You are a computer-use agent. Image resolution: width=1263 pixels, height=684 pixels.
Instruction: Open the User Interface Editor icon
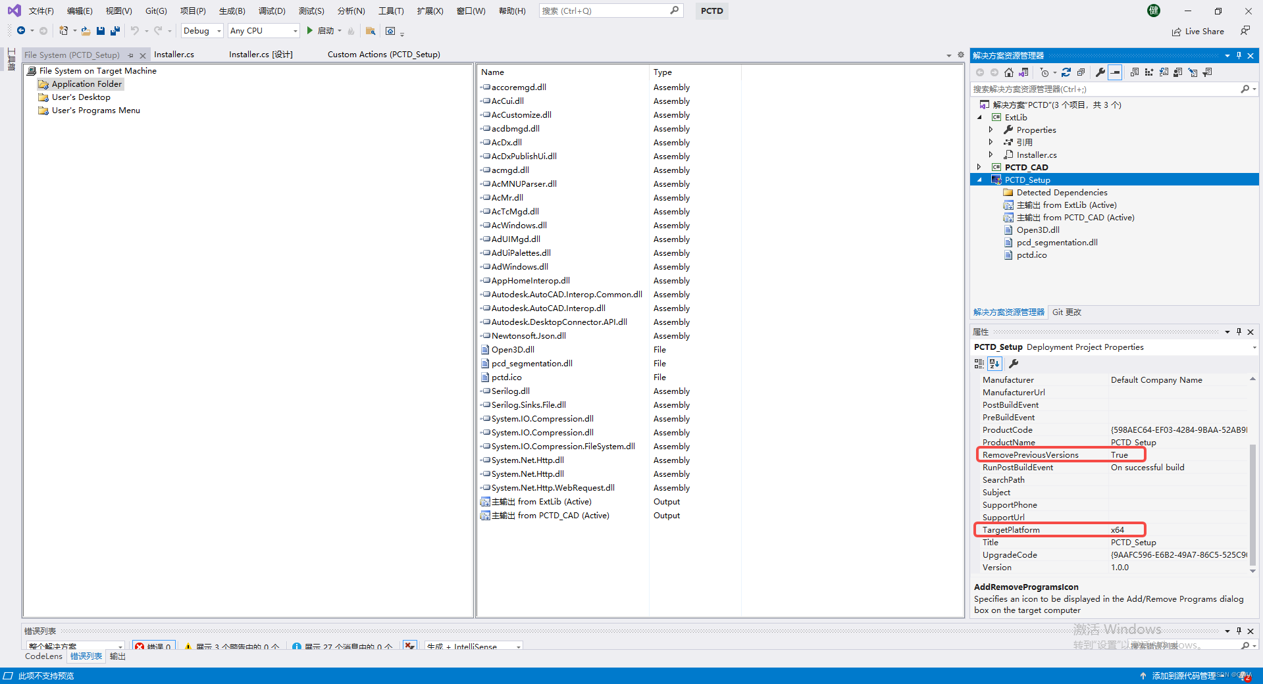tap(1178, 72)
